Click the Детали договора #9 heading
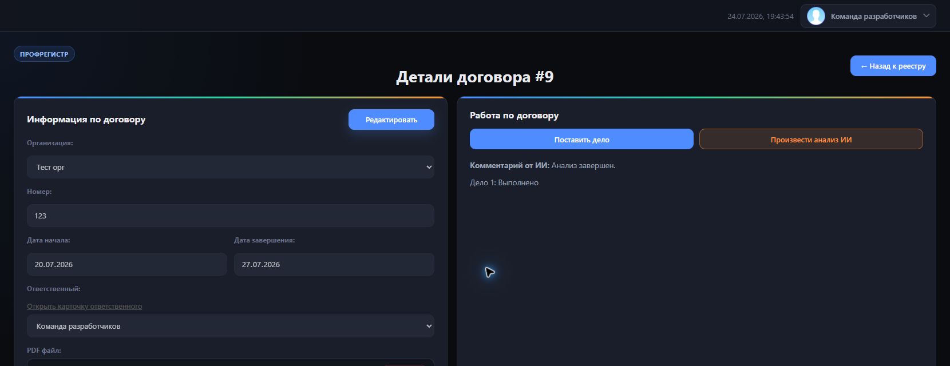The image size is (950, 366). point(475,77)
